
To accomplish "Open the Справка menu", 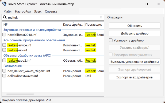I will click(x=51, y=11).
